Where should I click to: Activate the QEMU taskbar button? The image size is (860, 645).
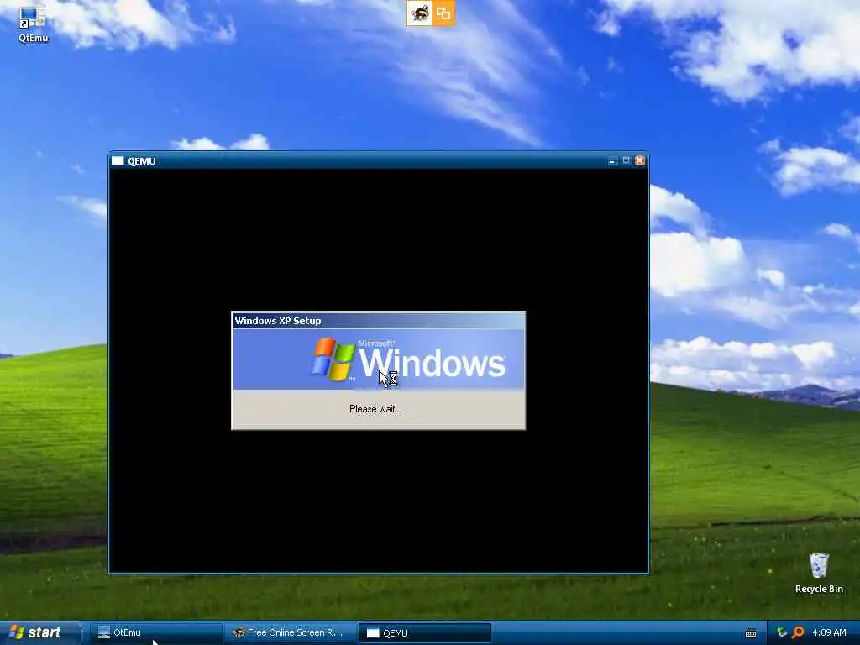424,633
